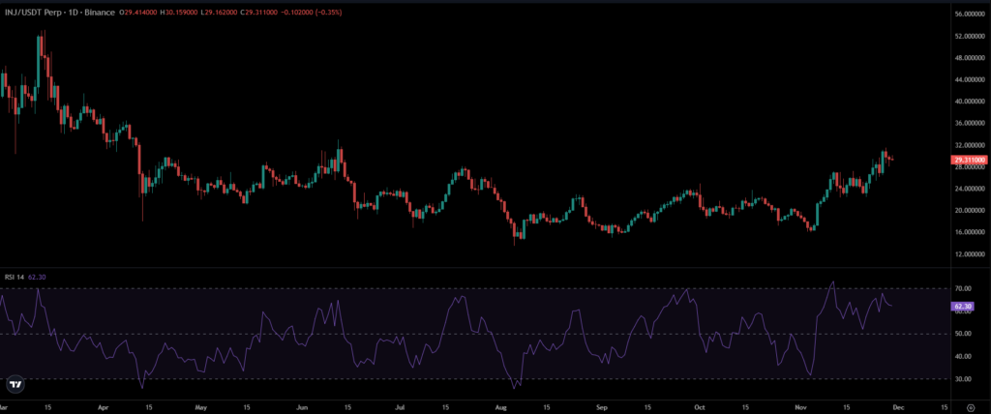Click price axis label 44.000000

coord(971,79)
